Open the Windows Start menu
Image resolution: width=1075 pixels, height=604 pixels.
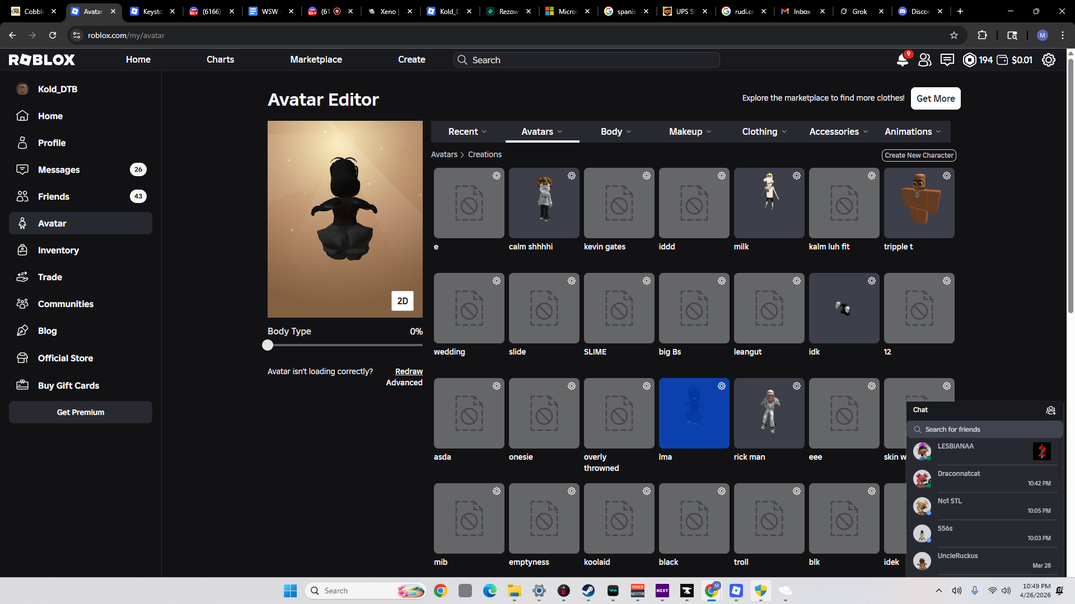pos(290,591)
